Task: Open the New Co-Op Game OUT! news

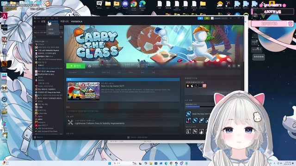Action: pyautogui.click(x=113, y=86)
